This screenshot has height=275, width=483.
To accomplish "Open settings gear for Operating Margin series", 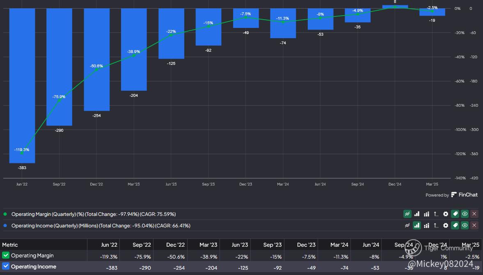I will coord(446,214).
